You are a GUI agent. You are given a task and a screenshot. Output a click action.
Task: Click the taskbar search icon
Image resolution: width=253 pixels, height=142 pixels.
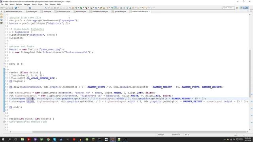[9, 139]
